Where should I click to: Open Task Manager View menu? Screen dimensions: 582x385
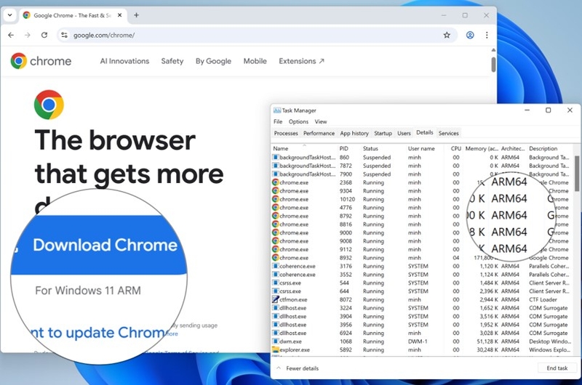(x=321, y=121)
